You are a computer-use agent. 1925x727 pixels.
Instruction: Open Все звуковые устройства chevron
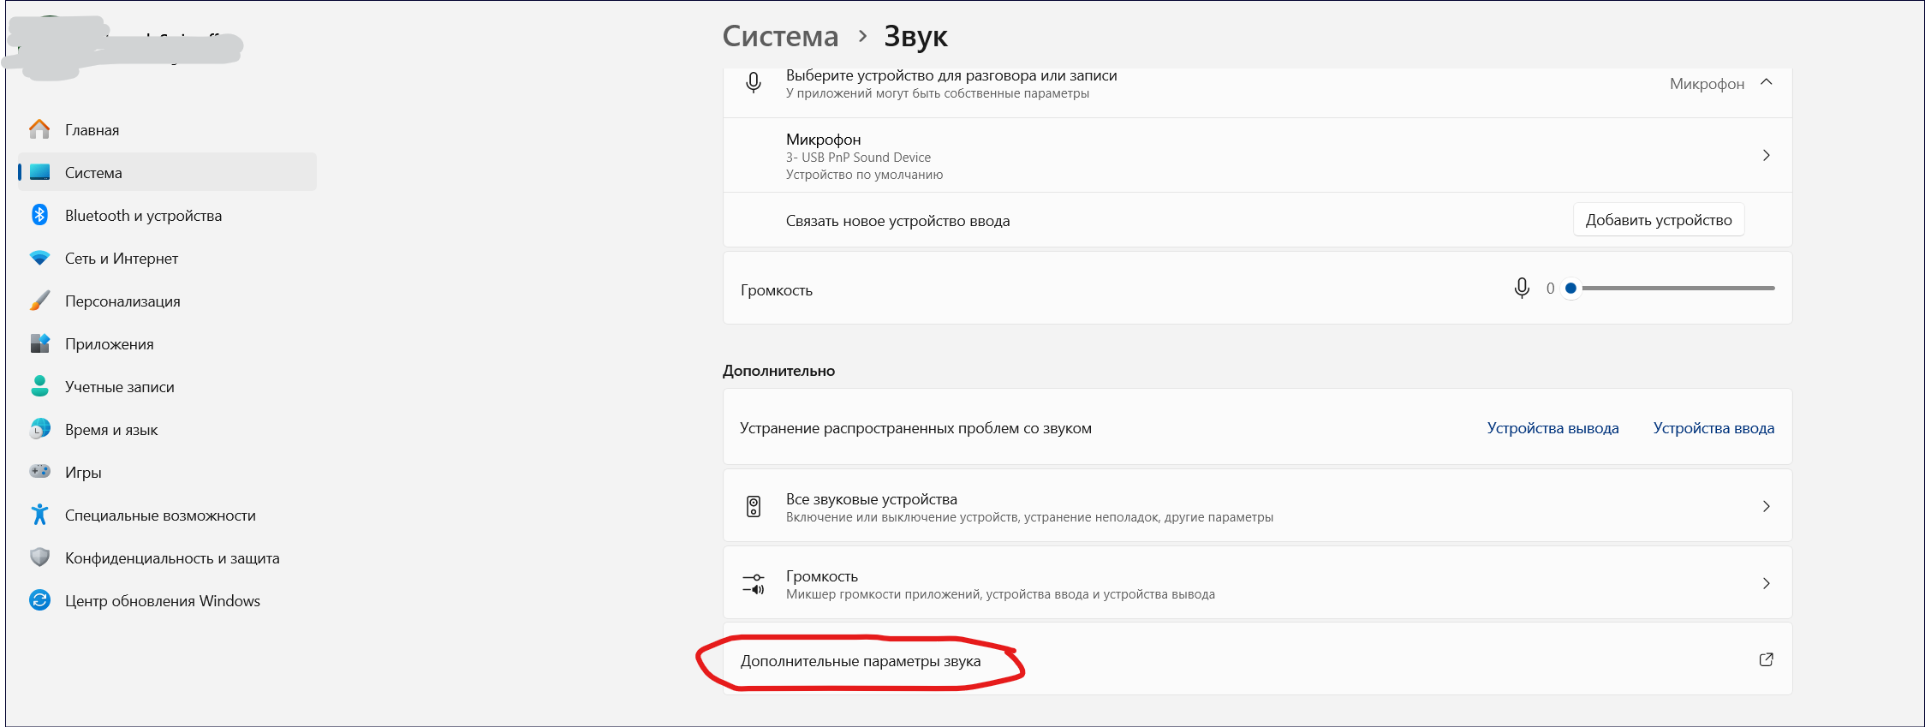coord(1766,506)
